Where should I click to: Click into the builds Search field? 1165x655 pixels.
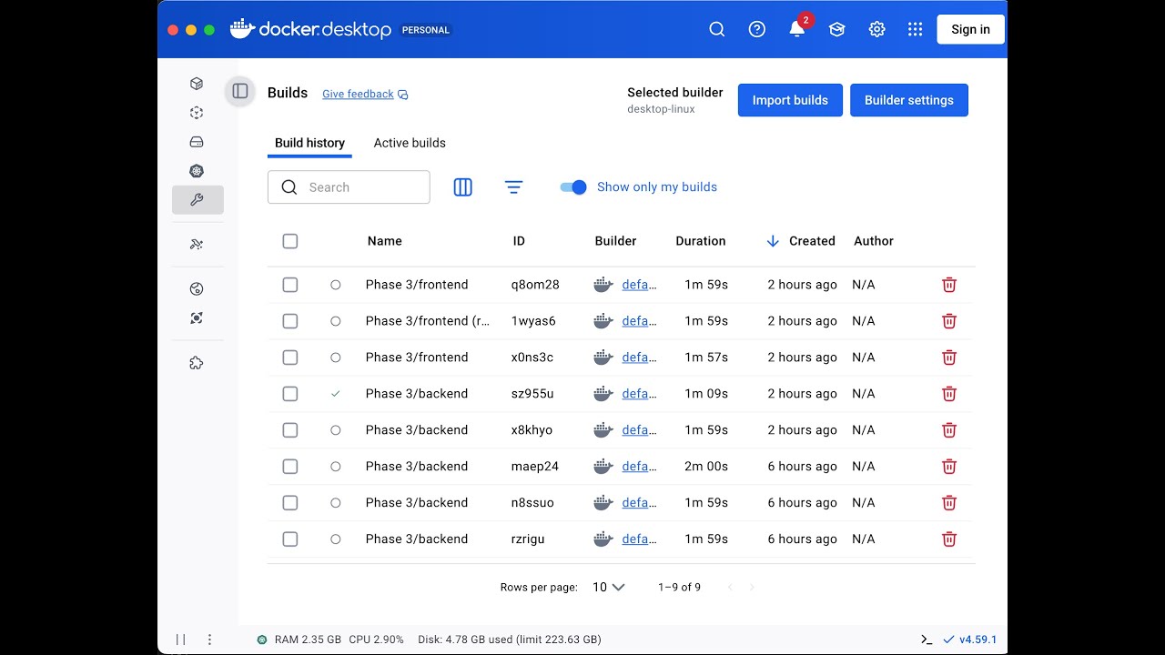[349, 187]
